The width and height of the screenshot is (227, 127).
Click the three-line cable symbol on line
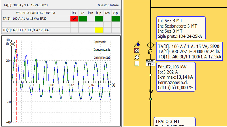150,91
